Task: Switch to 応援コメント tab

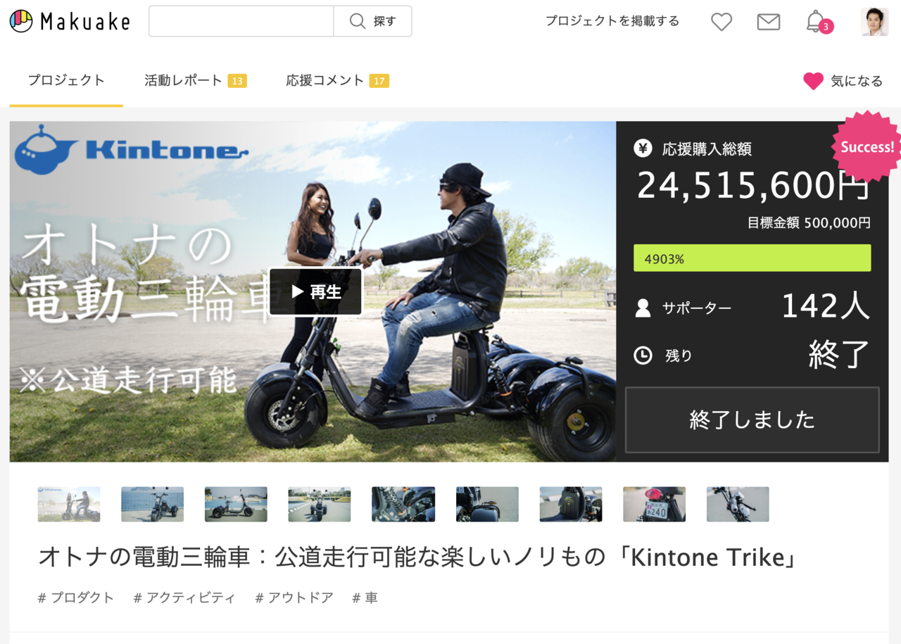Action: [337, 81]
